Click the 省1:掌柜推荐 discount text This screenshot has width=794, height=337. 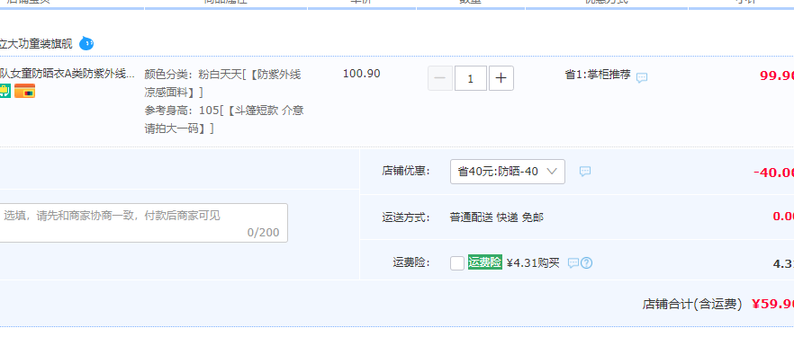pyautogui.click(x=598, y=75)
